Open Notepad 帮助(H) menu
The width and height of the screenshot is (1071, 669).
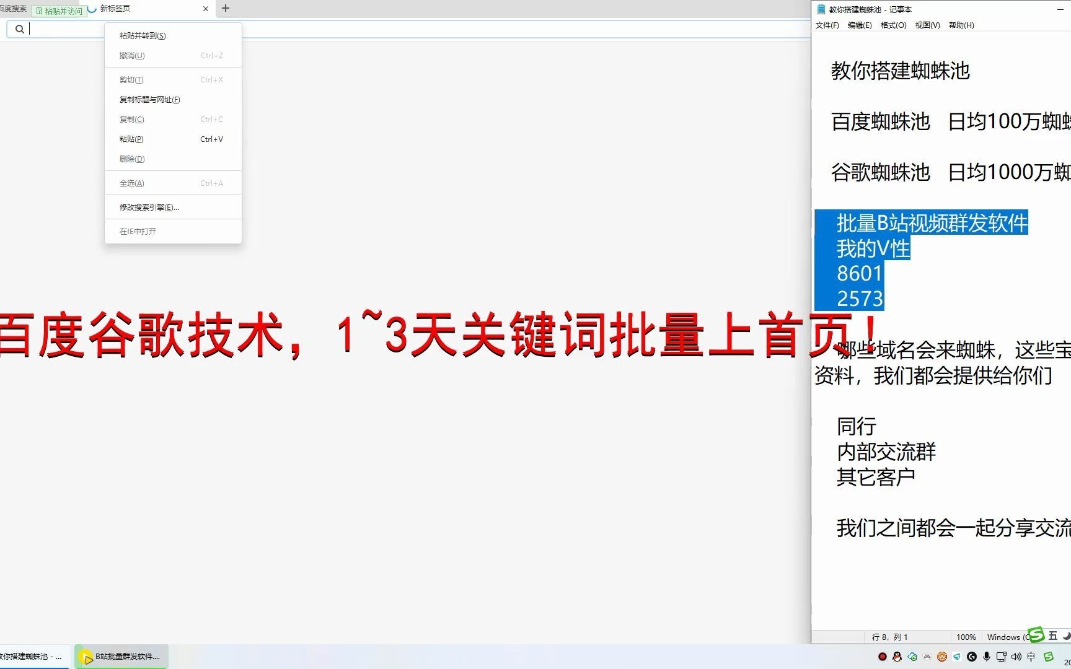[961, 25]
